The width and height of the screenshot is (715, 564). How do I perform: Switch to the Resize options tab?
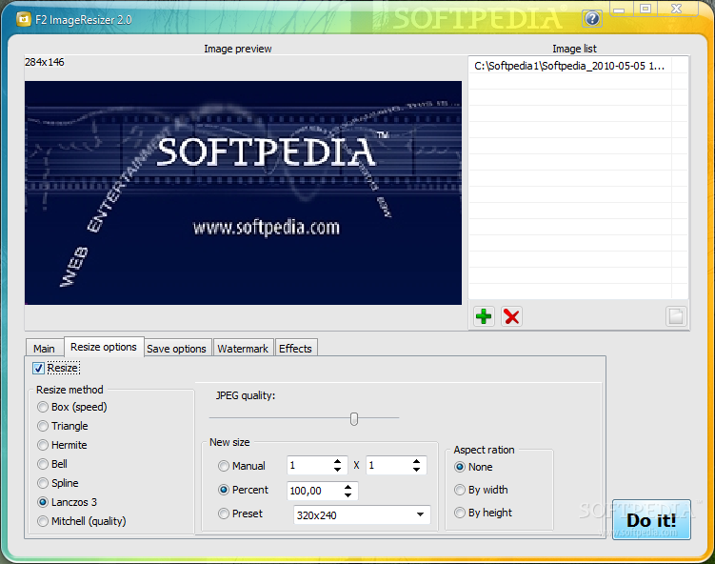click(104, 347)
